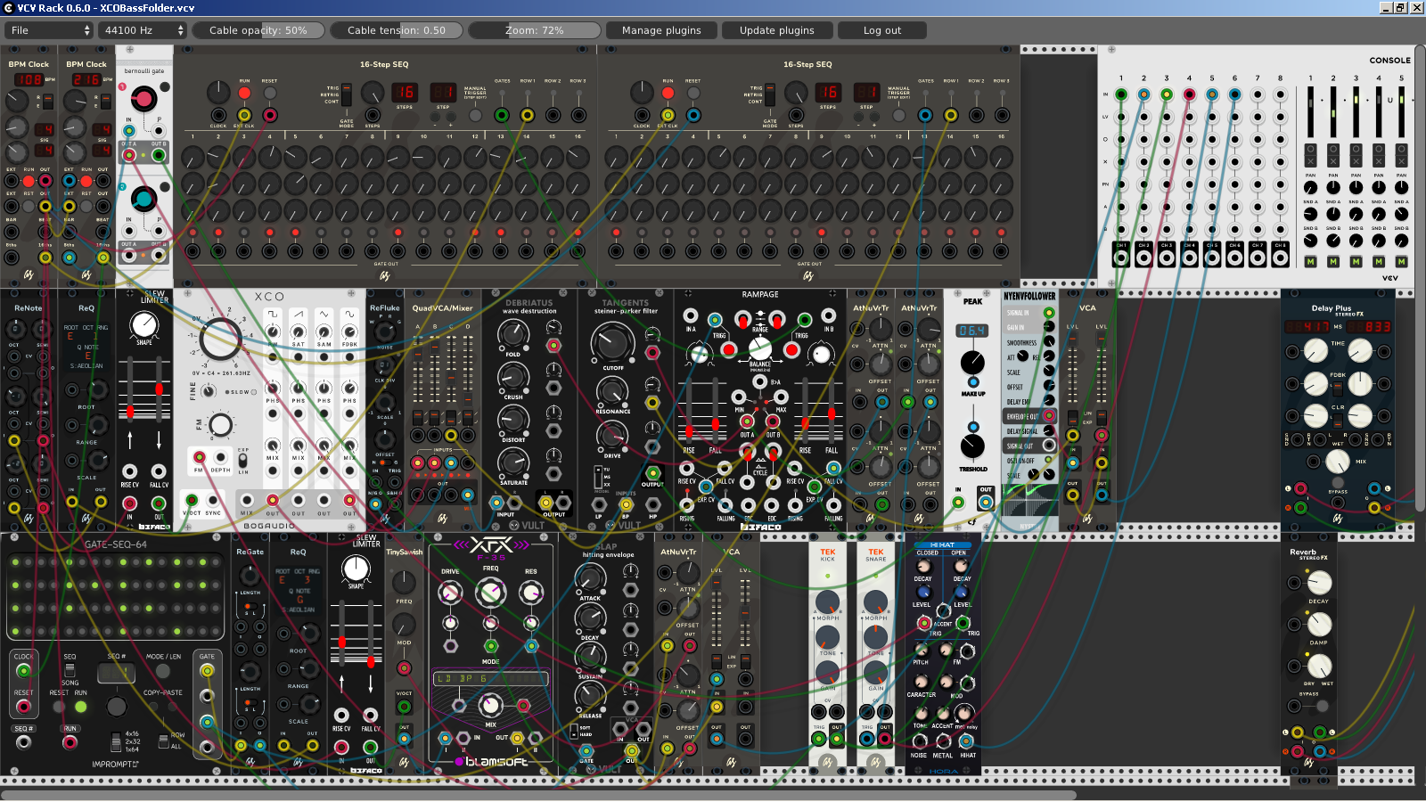This screenshot has height=802, width=1426.
Task: Mute Console channel 5 with M button
Action: (1401, 262)
